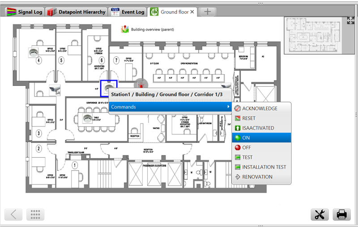Switch to the Event Log tab

point(128,12)
